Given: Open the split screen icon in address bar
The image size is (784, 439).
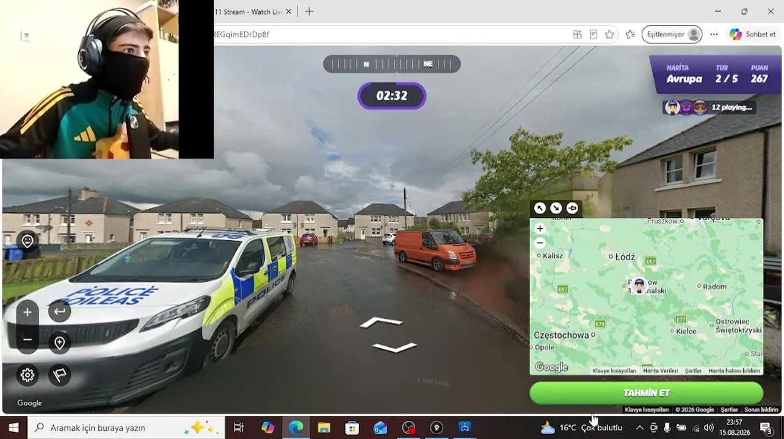Looking at the screenshot, I should coord(577,34).
